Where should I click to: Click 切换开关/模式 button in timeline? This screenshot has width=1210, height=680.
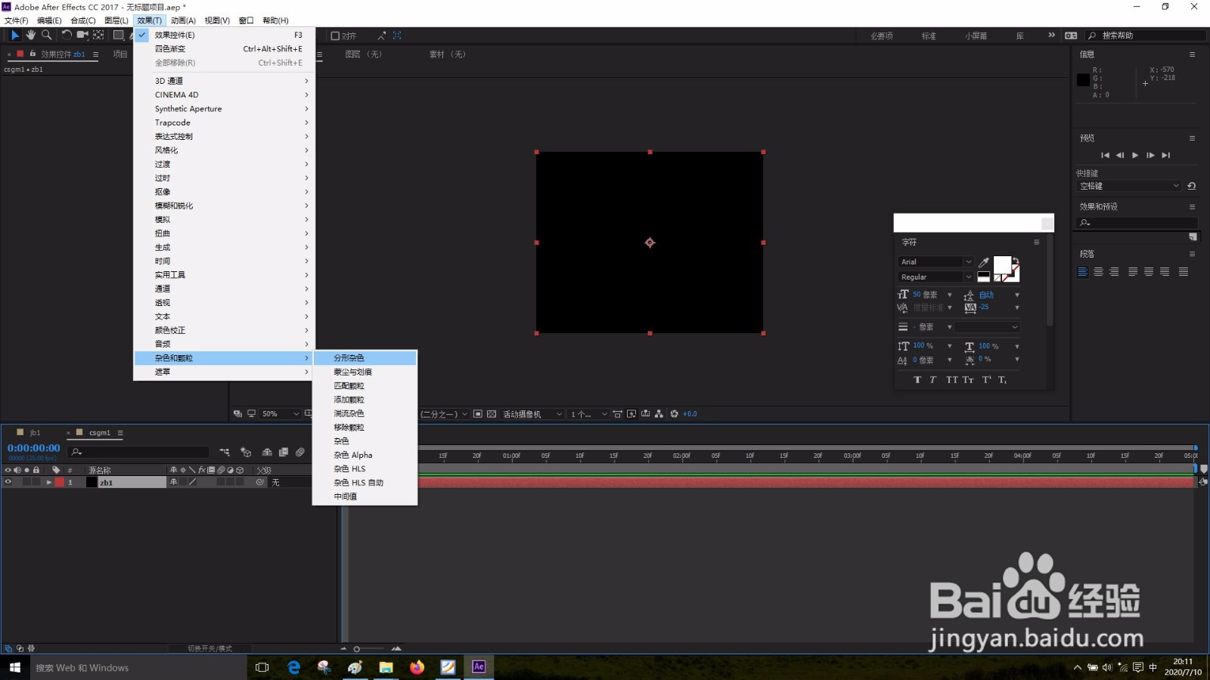209,648
